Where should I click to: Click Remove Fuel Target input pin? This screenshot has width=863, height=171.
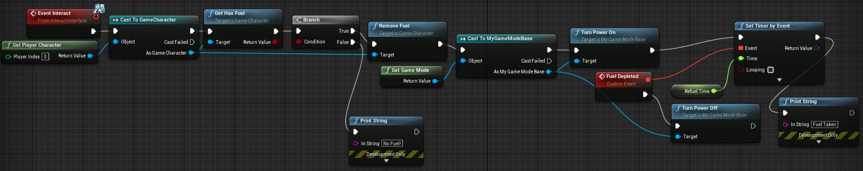pos(374,55)
